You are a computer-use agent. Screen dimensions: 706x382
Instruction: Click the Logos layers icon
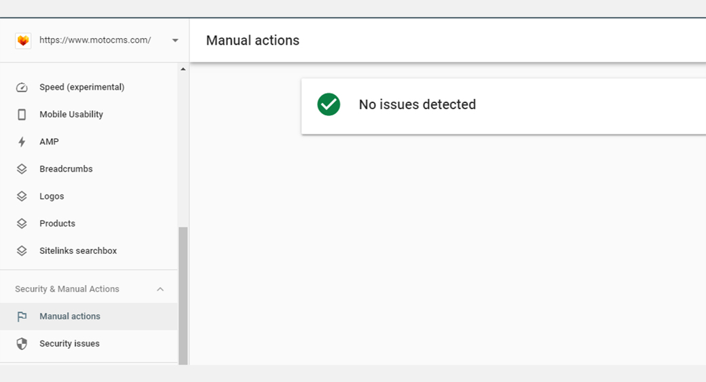tap(22, 196)
